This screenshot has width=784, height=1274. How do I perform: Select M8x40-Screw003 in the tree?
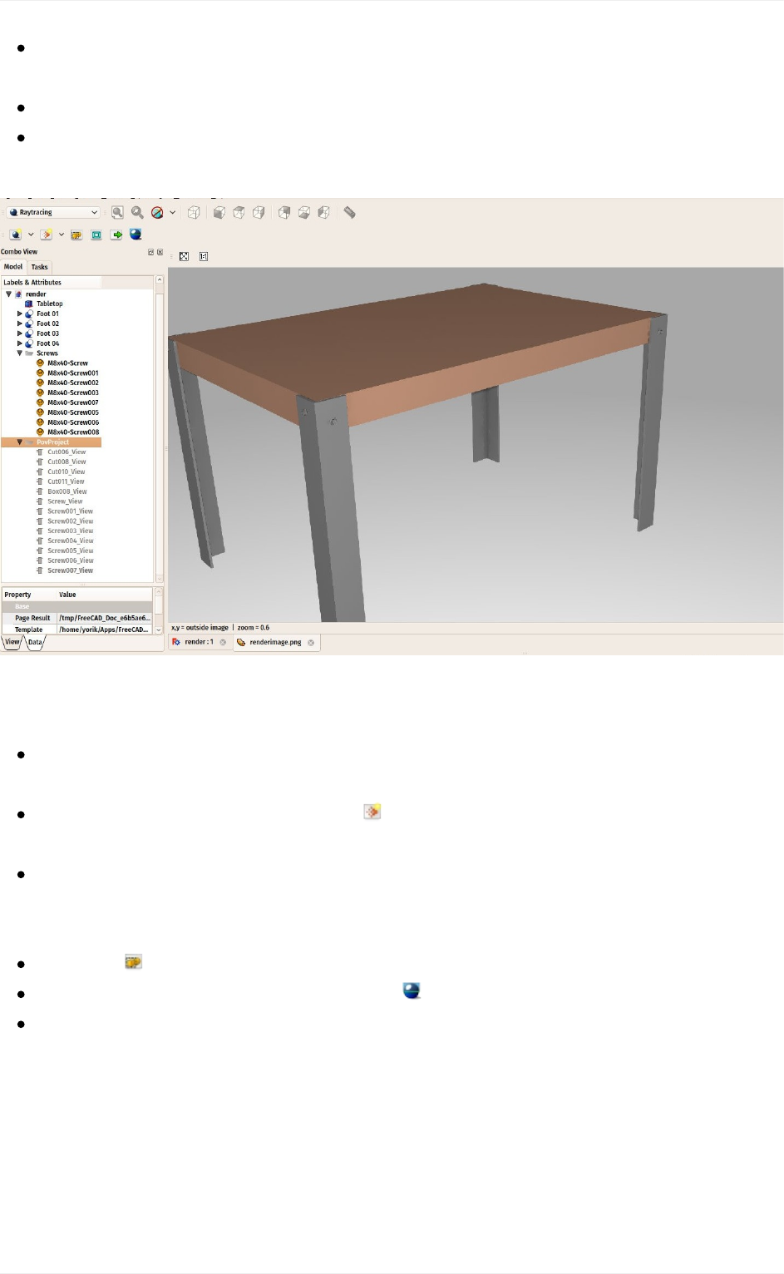point(73,393)
